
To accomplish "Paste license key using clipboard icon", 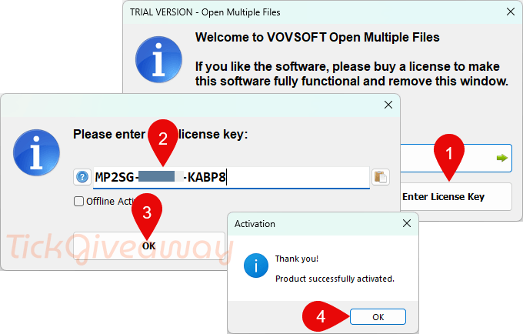I will pyautogui.click(x=381, y=177).
